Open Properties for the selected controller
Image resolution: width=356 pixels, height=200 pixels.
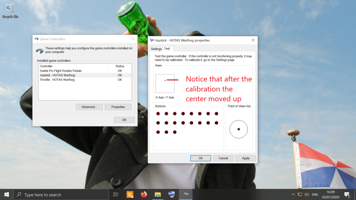click(118, 107)
